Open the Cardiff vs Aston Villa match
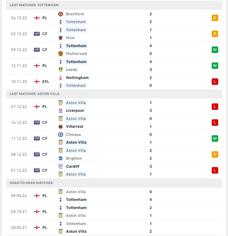 click(x=114, y=170)
